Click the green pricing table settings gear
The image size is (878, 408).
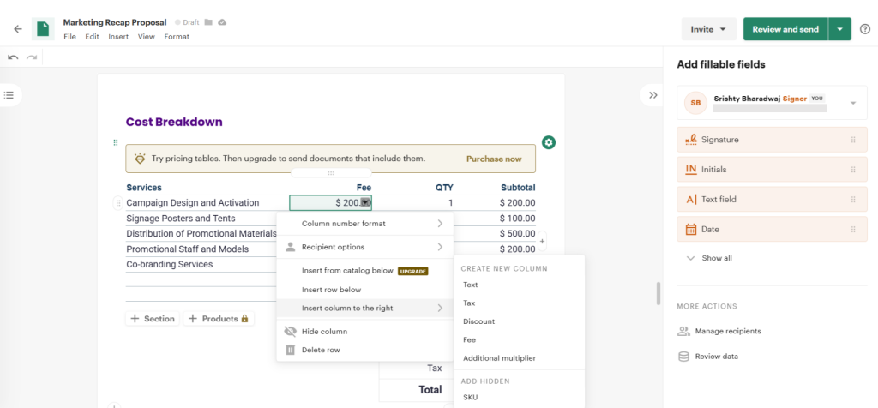(549, 142)
